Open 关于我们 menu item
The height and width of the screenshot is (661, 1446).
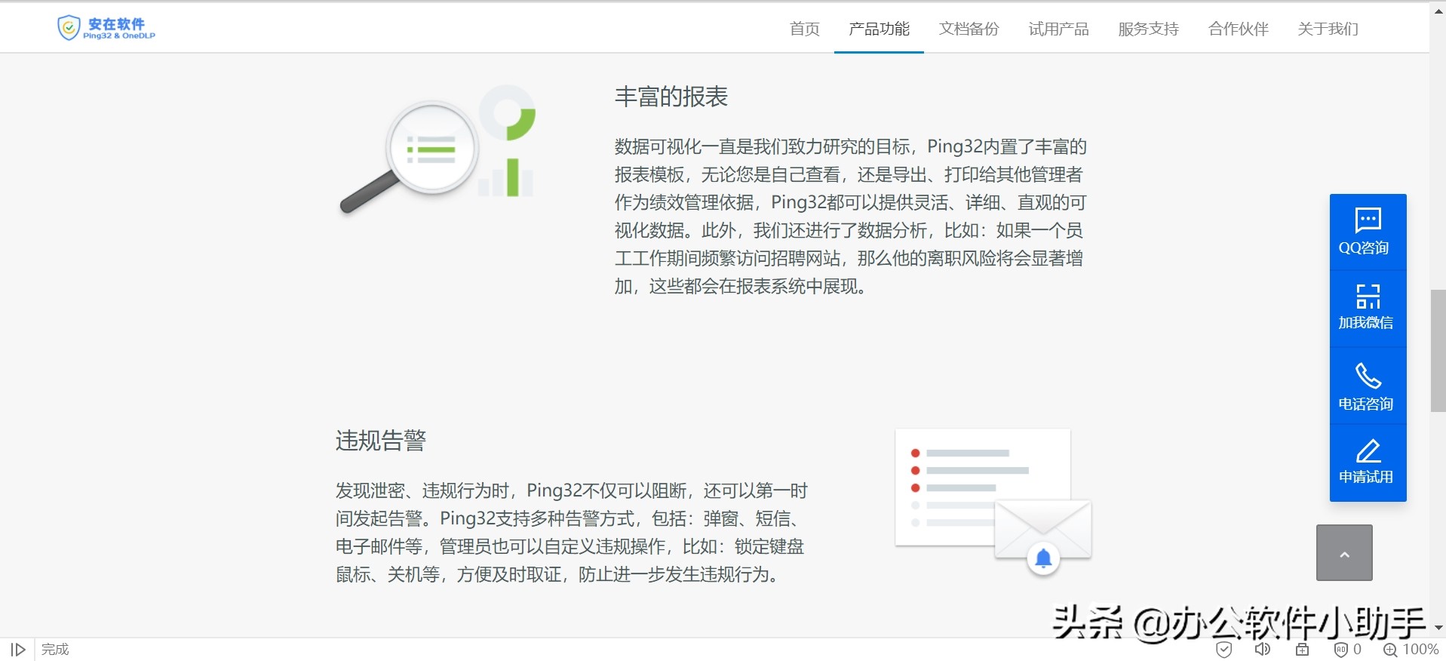[x=1328, y=29]
